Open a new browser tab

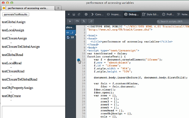point(59,8)
